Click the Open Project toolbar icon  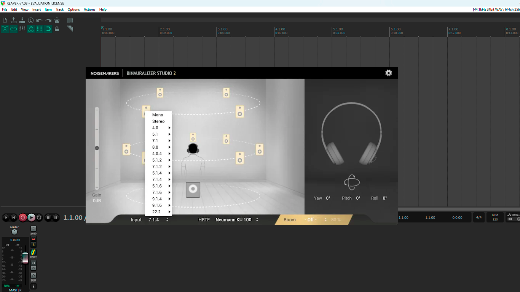[14, 20]
